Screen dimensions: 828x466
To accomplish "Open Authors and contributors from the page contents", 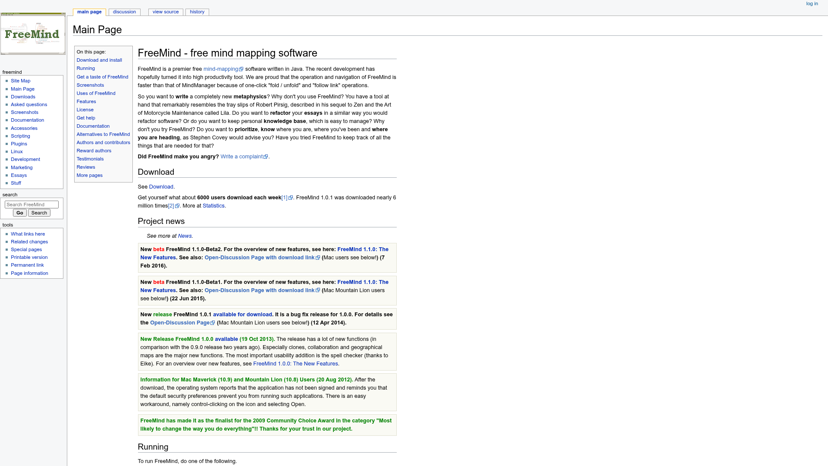I will click(x=103, y=142).
